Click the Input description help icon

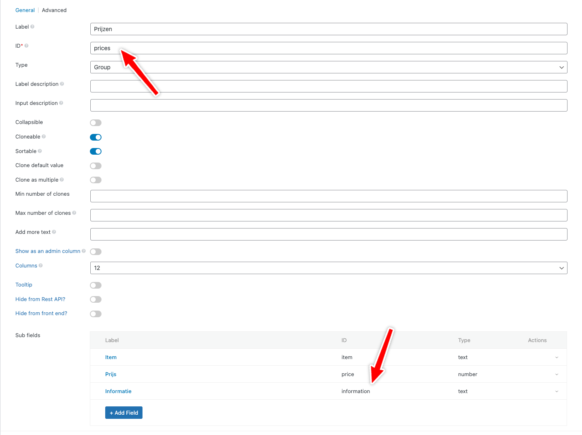tap(62, 103)
